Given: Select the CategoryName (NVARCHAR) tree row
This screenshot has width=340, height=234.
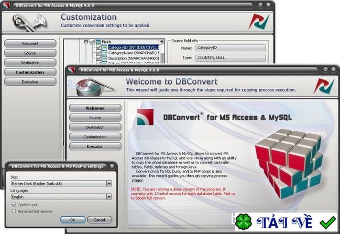Looking at the screenshot, I should tap(134, 53).
